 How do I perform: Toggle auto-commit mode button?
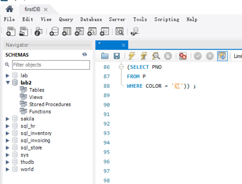(222, 56)
